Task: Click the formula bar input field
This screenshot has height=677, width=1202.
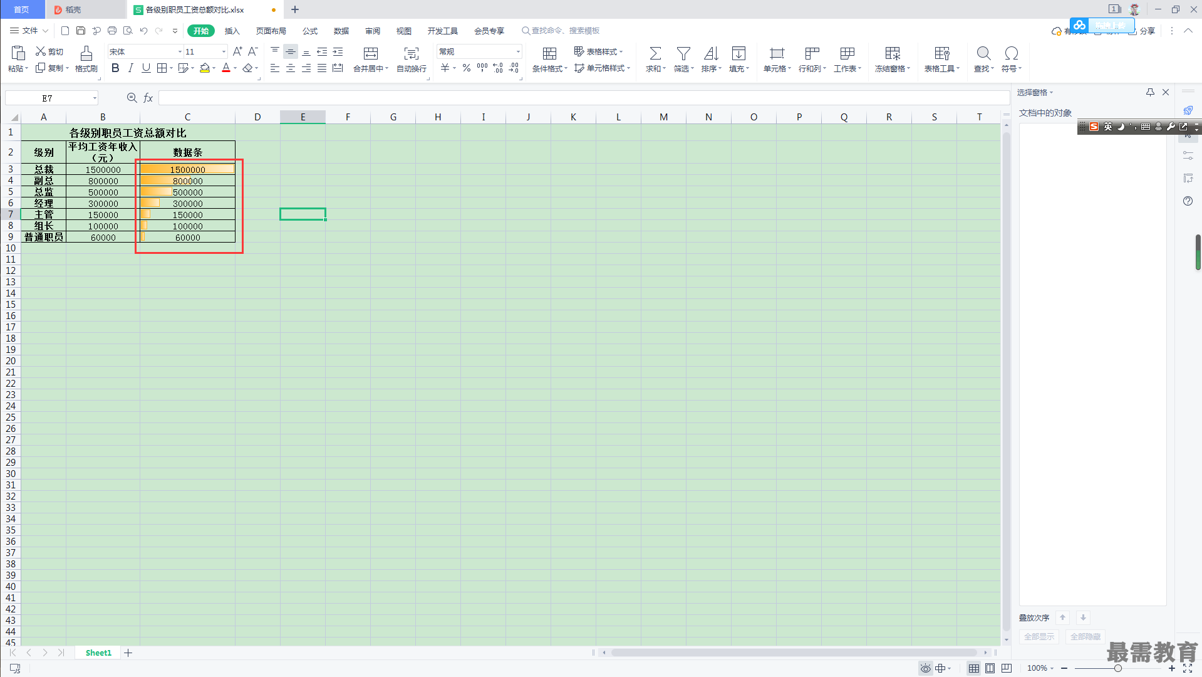Action: tap(584, 98)
